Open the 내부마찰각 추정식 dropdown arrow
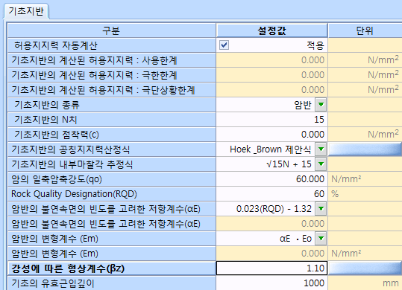 click(321, 164)
